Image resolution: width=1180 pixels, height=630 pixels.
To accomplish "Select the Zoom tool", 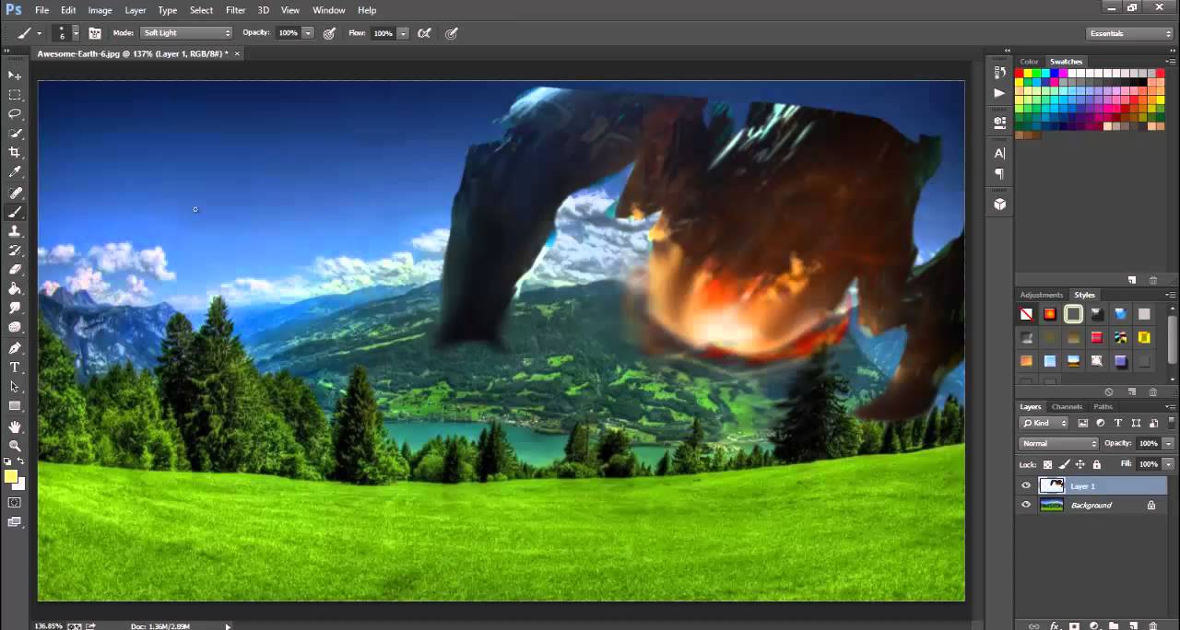I will (15, 446).
